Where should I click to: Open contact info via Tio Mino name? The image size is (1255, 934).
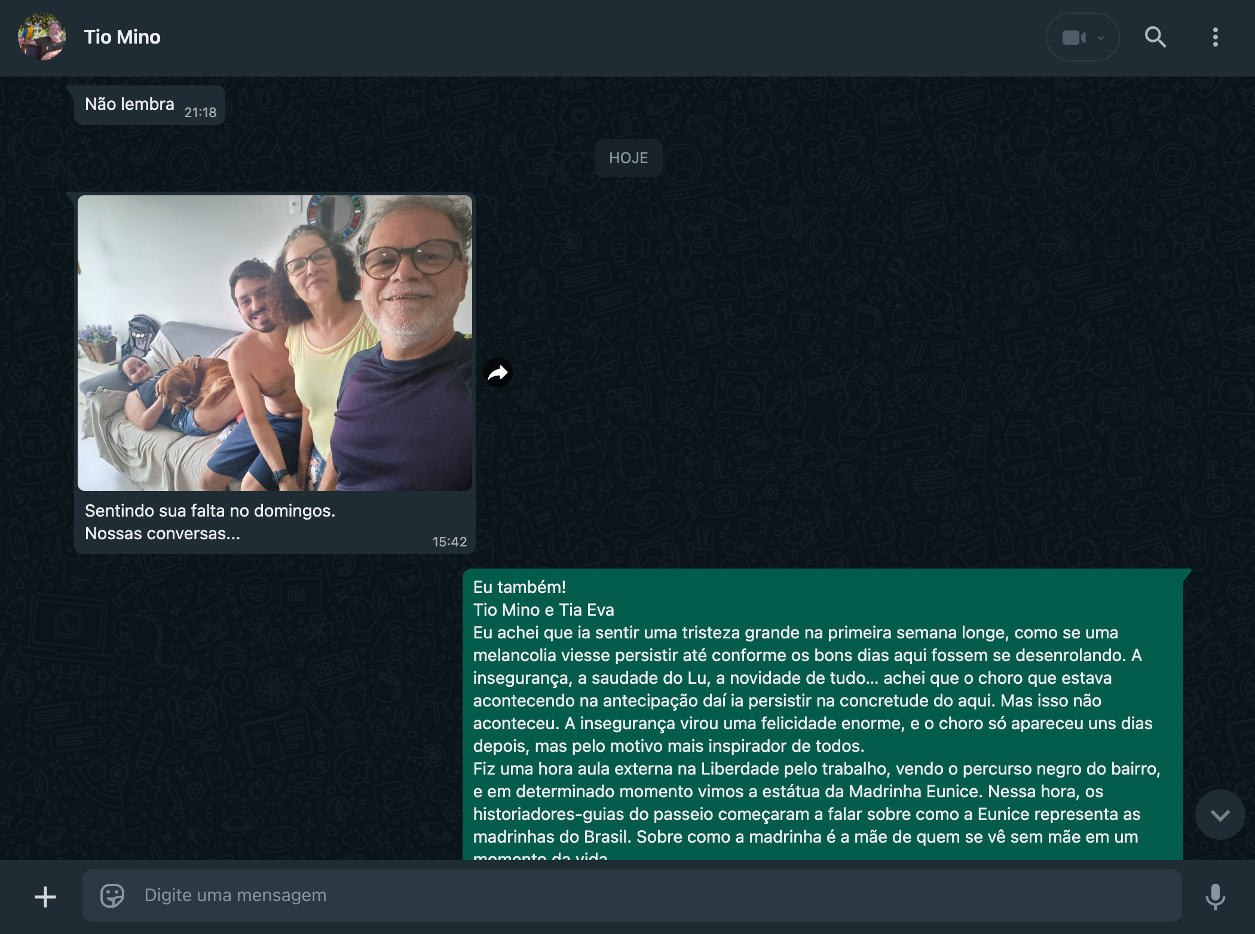[x=122, y=37]
